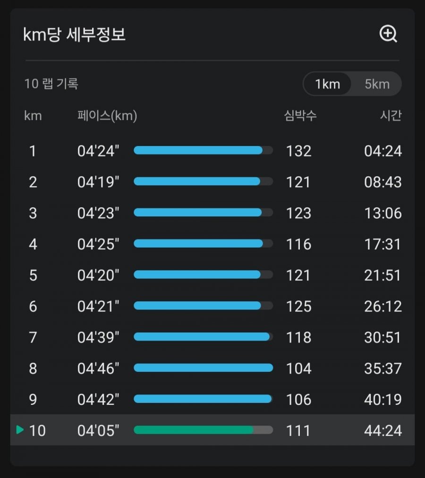Screen dimensions: 425x478
Task: Select lap 5 pace value 04'20"
Action: tap(98, 275)
